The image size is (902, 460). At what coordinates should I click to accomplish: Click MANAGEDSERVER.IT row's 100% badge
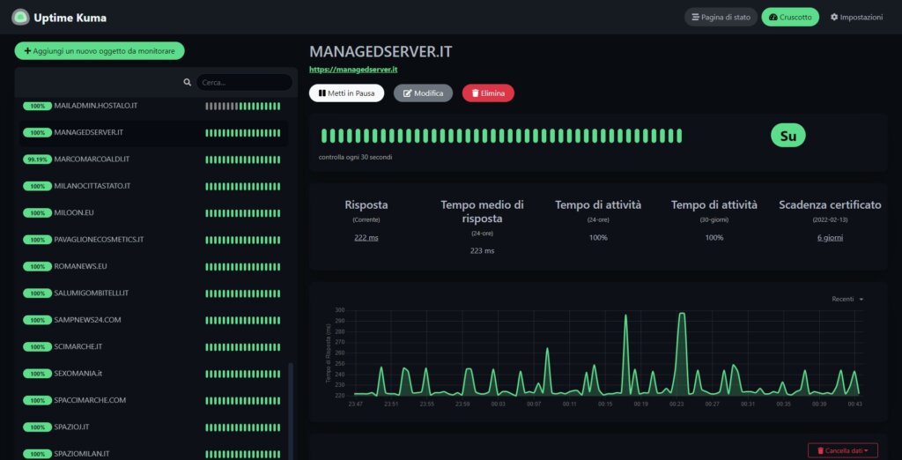point(37,133)
